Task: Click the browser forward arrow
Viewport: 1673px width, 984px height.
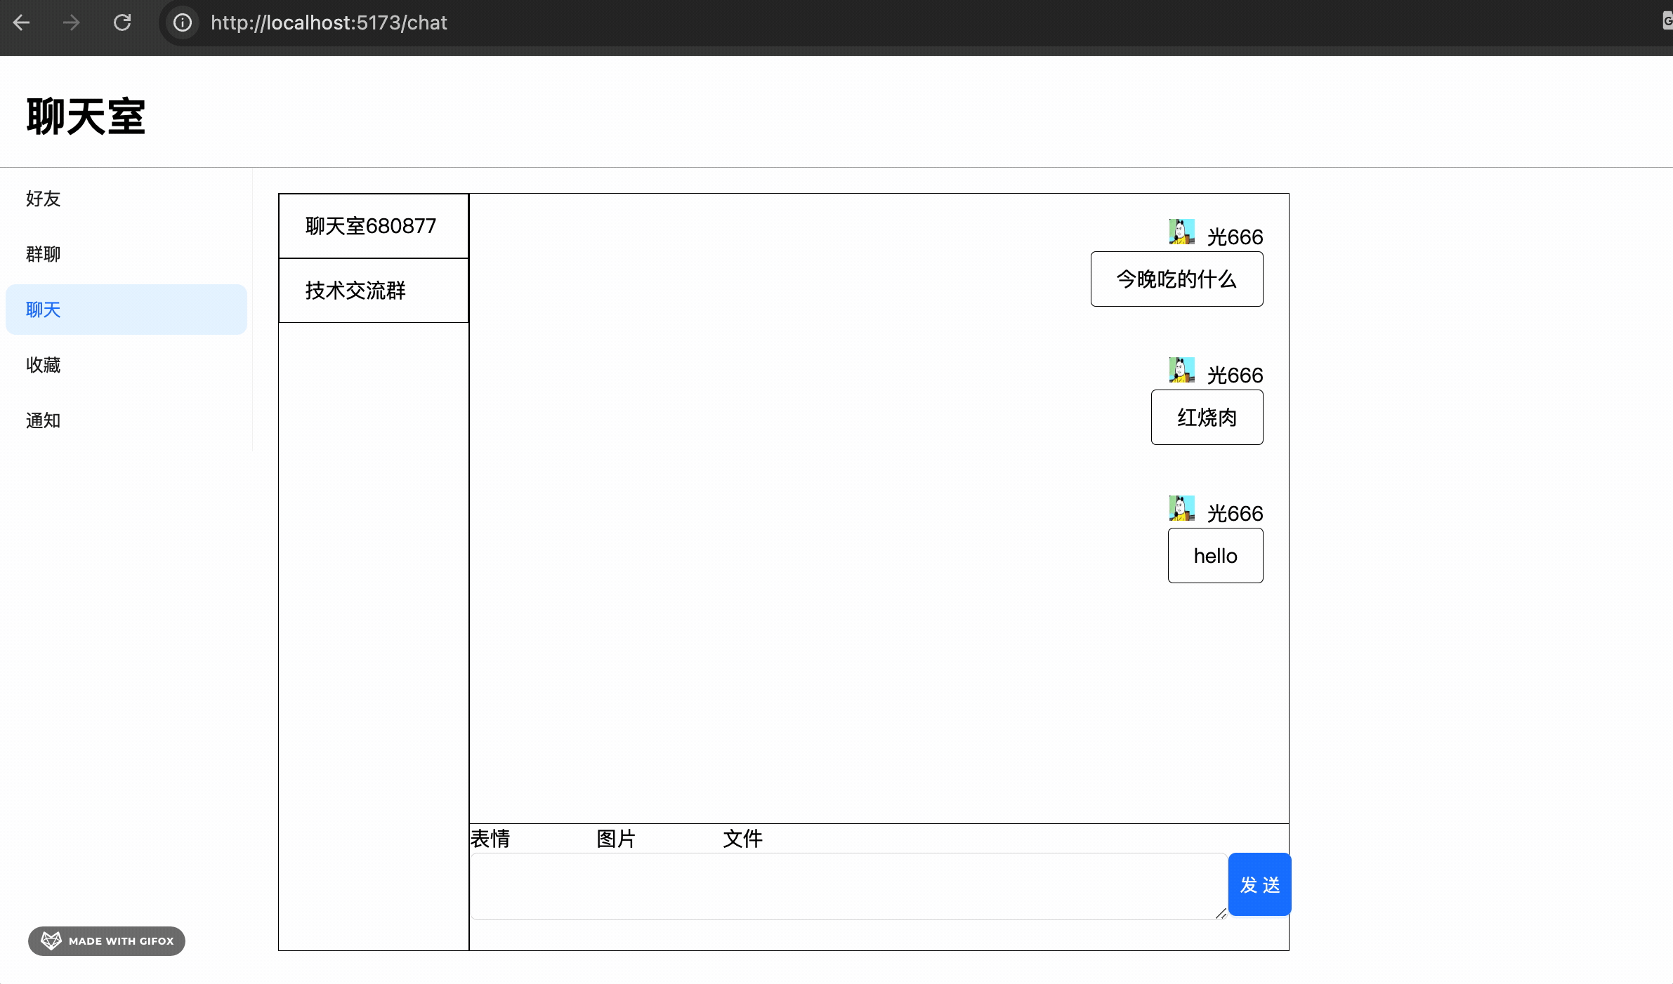Action: [71, 22]
